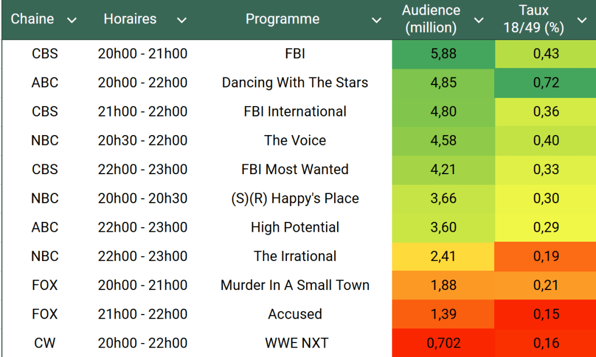This screenshot has height=357, width=596.
Task: Click The Voice programme cell
Action: tap(295, 140)
